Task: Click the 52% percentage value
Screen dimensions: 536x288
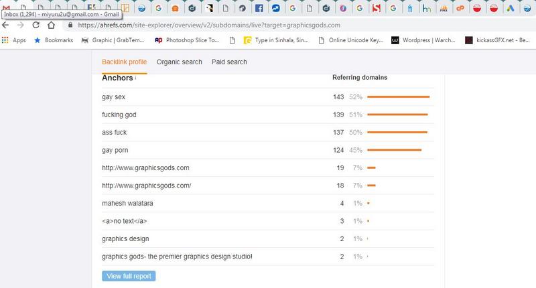Action: pos(356,97)
